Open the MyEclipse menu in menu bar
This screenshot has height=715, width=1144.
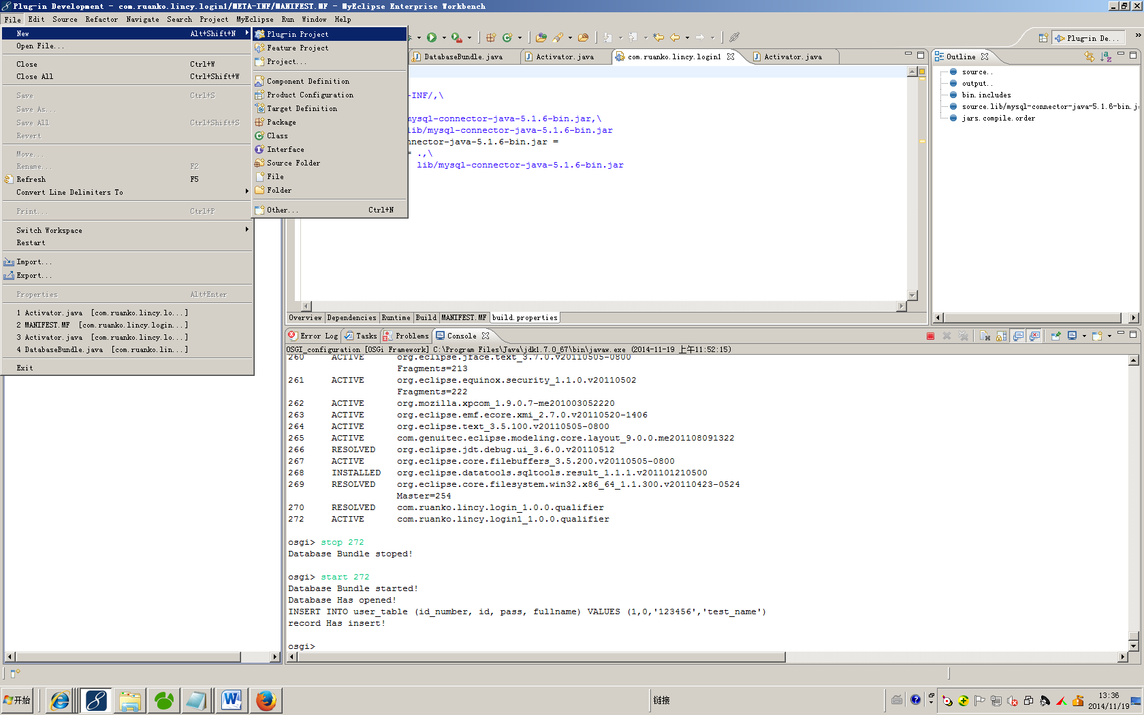click(255, 19)
